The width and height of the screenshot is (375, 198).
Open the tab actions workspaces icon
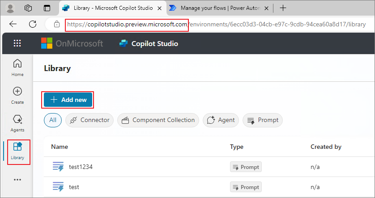(x=28, y=8)
